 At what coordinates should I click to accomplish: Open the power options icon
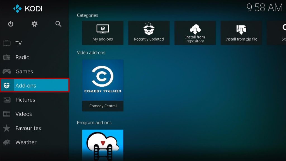(11, 24)
